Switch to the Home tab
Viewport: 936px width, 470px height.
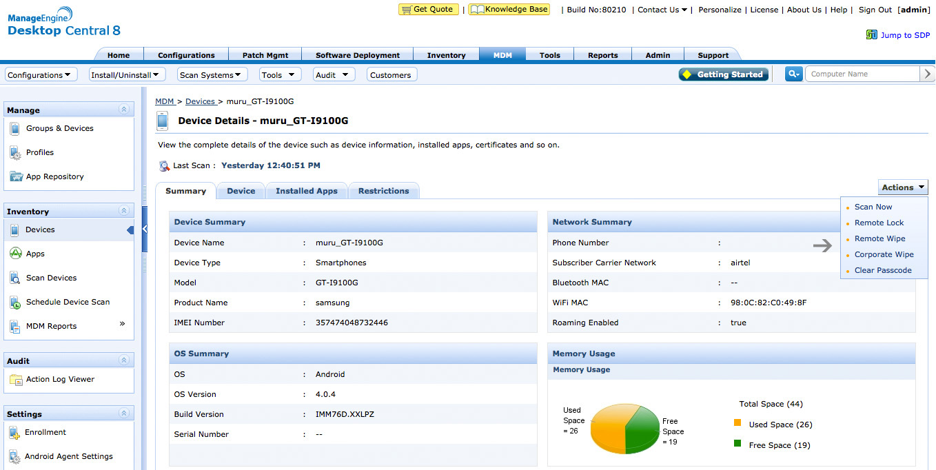point(119,55)
